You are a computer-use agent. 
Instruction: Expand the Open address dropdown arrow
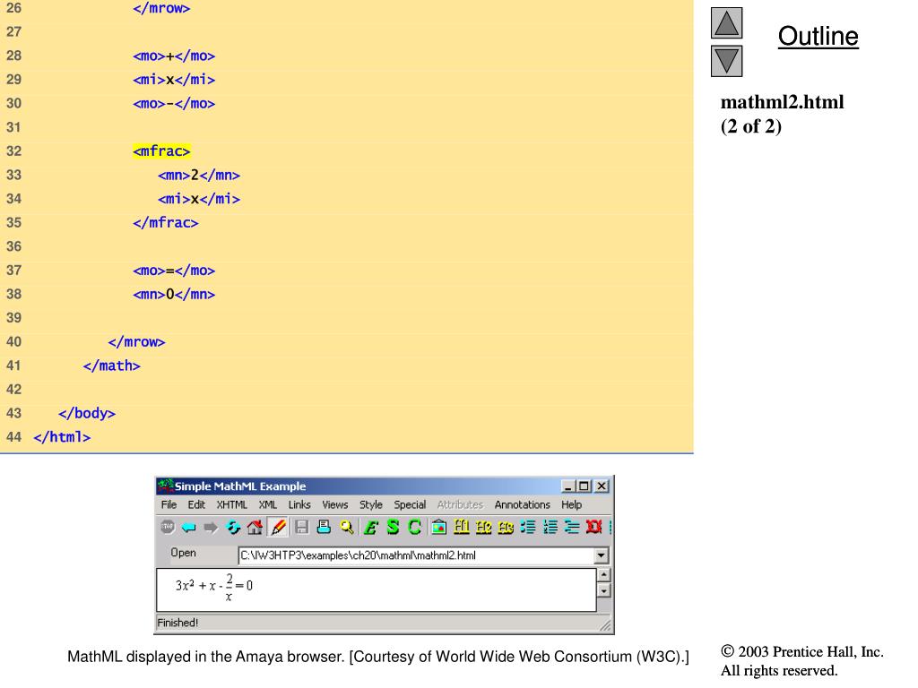[601, 555]
